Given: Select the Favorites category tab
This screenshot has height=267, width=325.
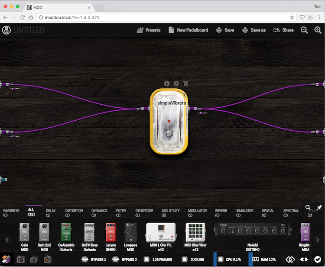Looking at the screenshot, I should tap(11, 213).
